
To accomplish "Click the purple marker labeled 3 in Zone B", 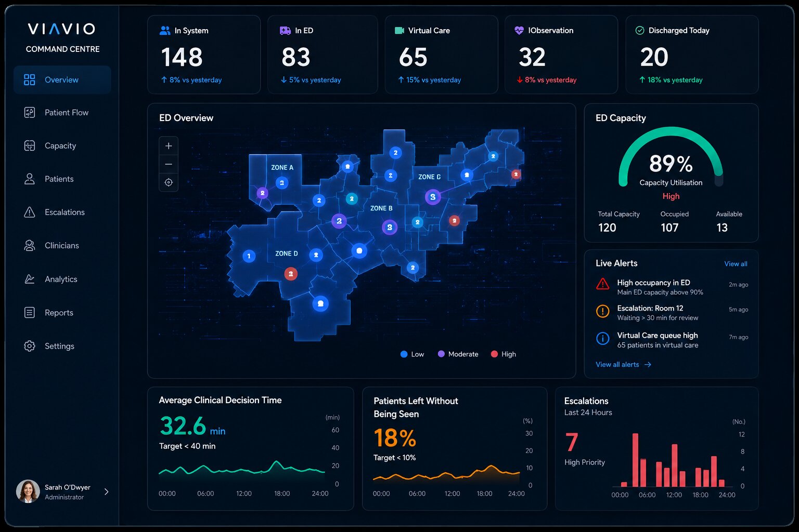I will [x=390, y=227].
